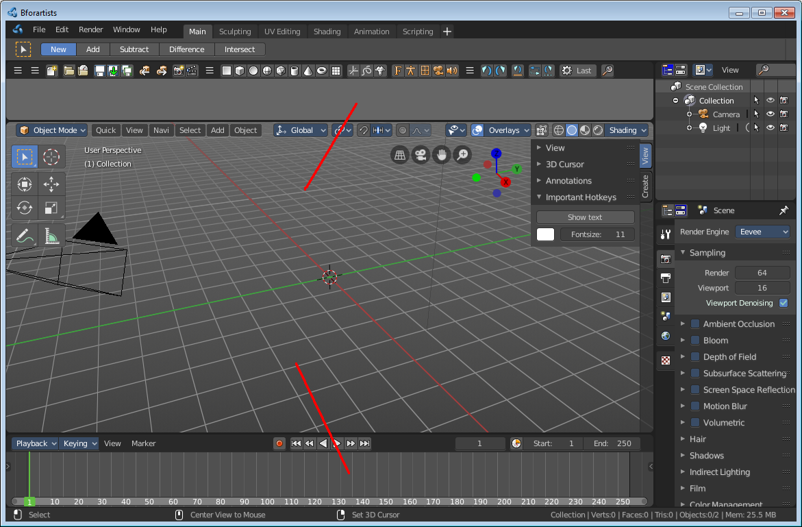Select the Measure tool

[51, 235]
